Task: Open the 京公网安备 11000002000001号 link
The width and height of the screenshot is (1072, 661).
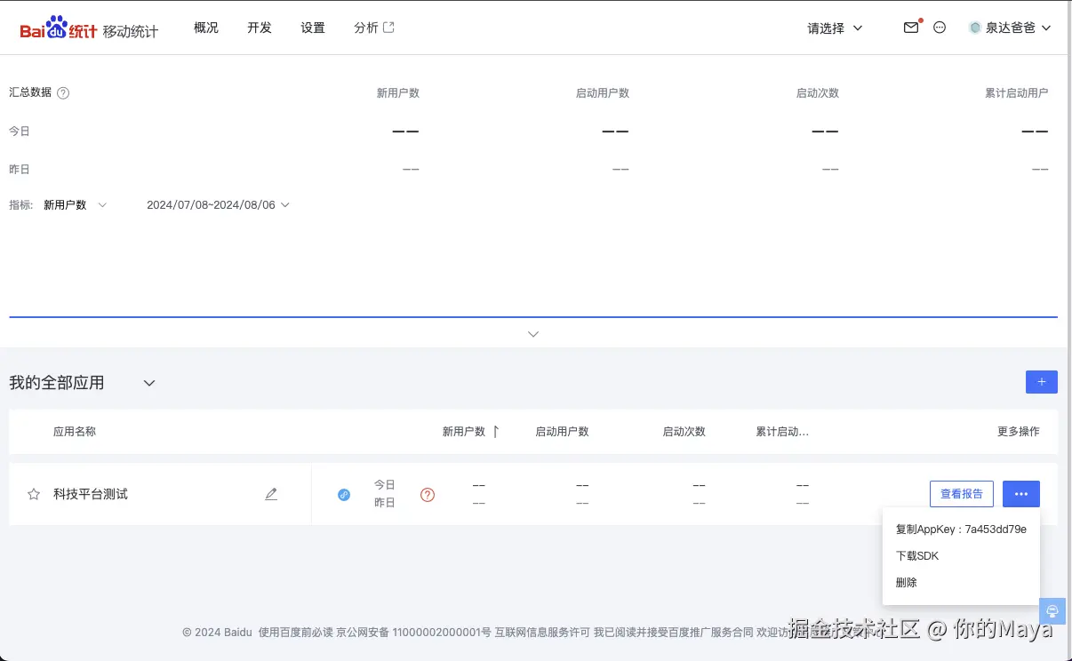Action: pyautogui.click(x=413, y=633)
